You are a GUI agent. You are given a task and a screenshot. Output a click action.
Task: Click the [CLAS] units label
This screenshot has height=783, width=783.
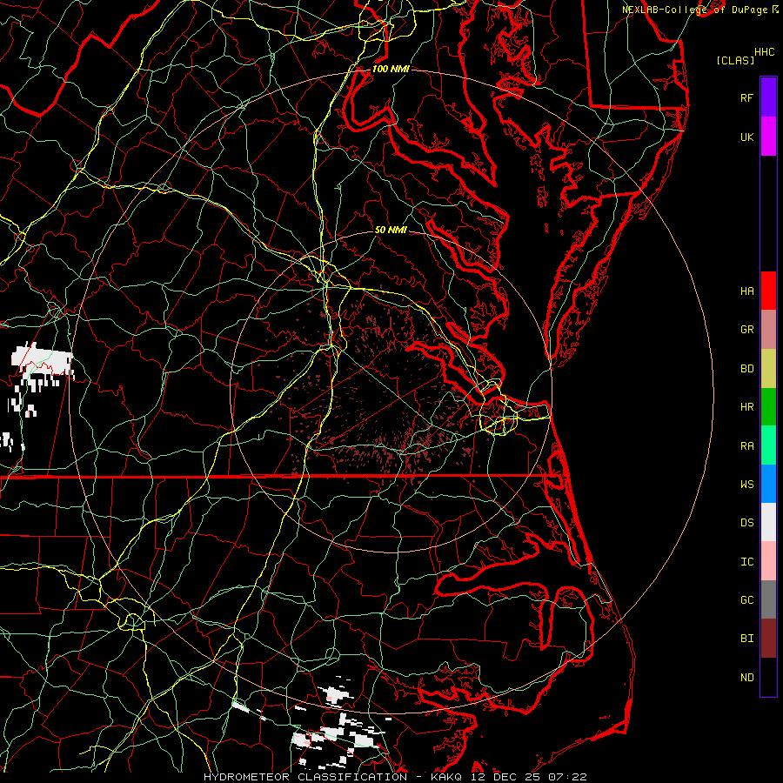tap(735, 61)
